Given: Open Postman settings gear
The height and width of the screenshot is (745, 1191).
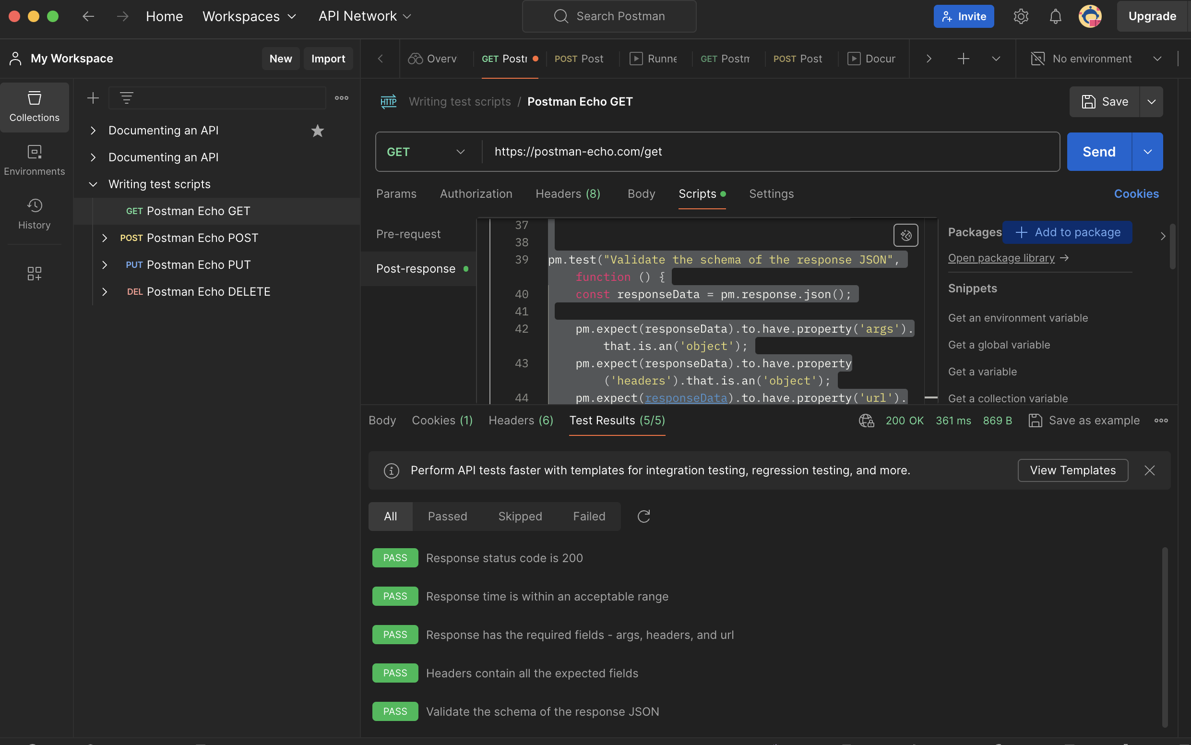Looking at the screenshot, I should 1021,16.
